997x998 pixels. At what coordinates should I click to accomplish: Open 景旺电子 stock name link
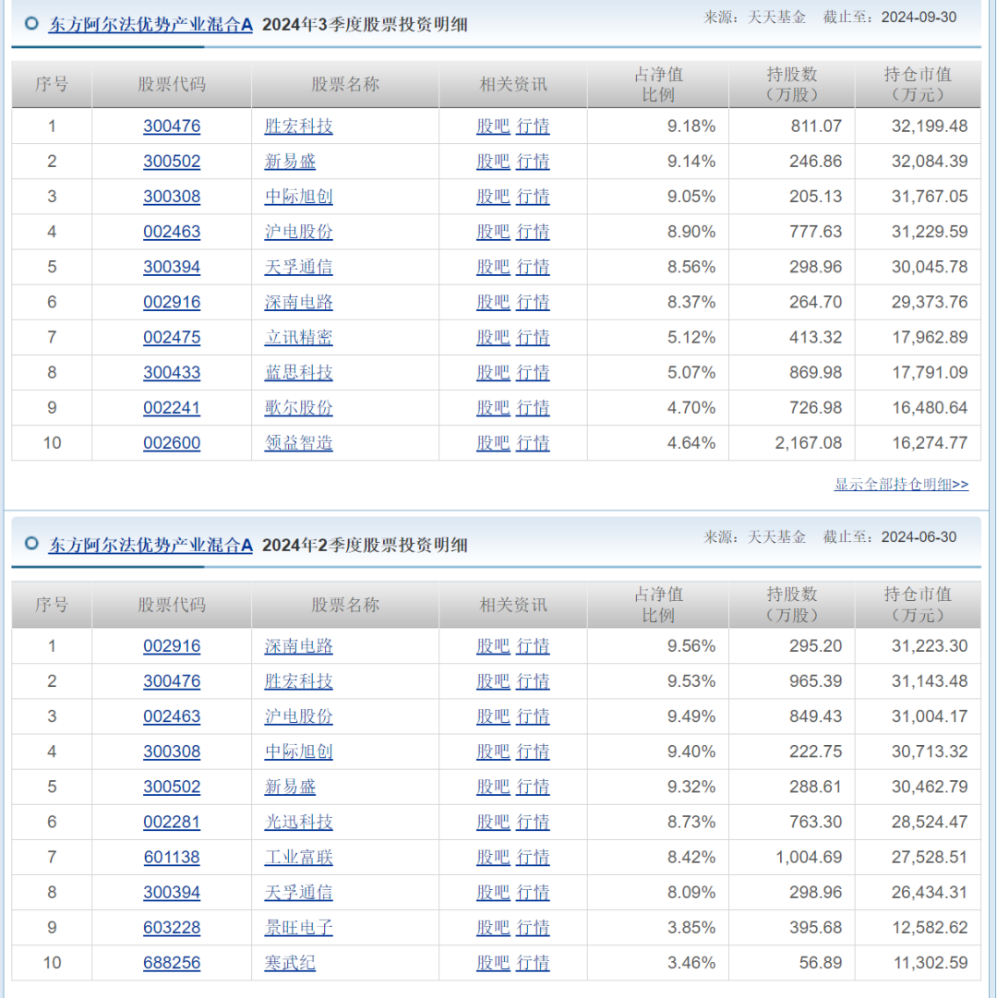(x=298, y=927)
